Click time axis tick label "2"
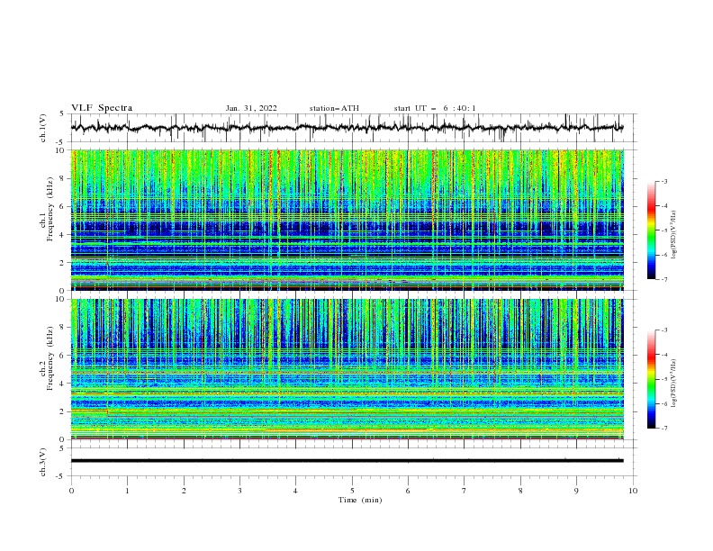 pyautogui.click(x=184, y=491)
